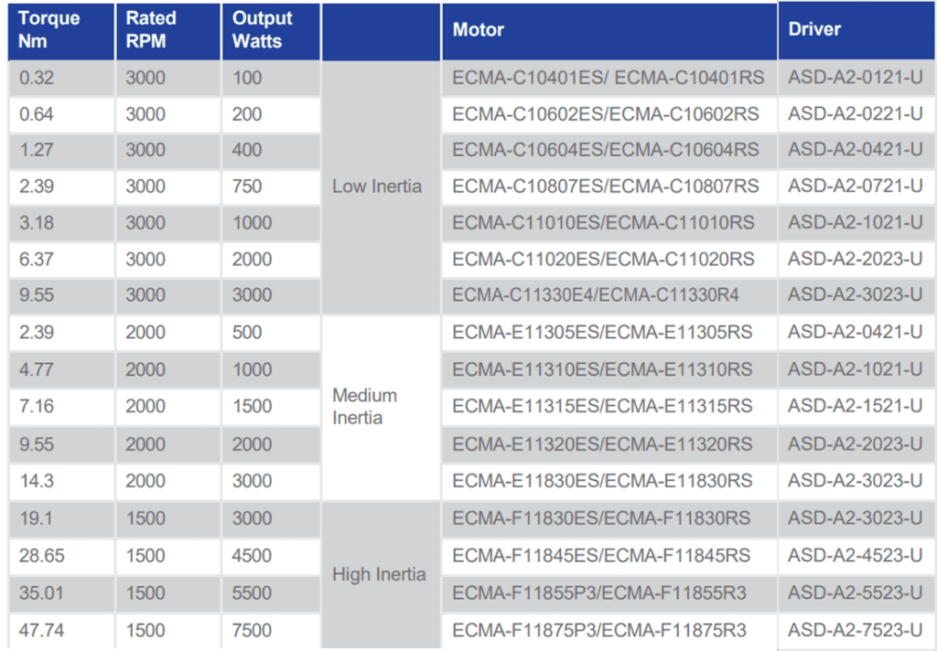Click the Low Inertia category cell
The image size is (937, 651).
378,187
